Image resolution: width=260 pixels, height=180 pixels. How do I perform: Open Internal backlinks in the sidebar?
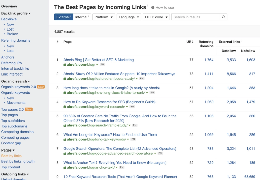(15, 69)
